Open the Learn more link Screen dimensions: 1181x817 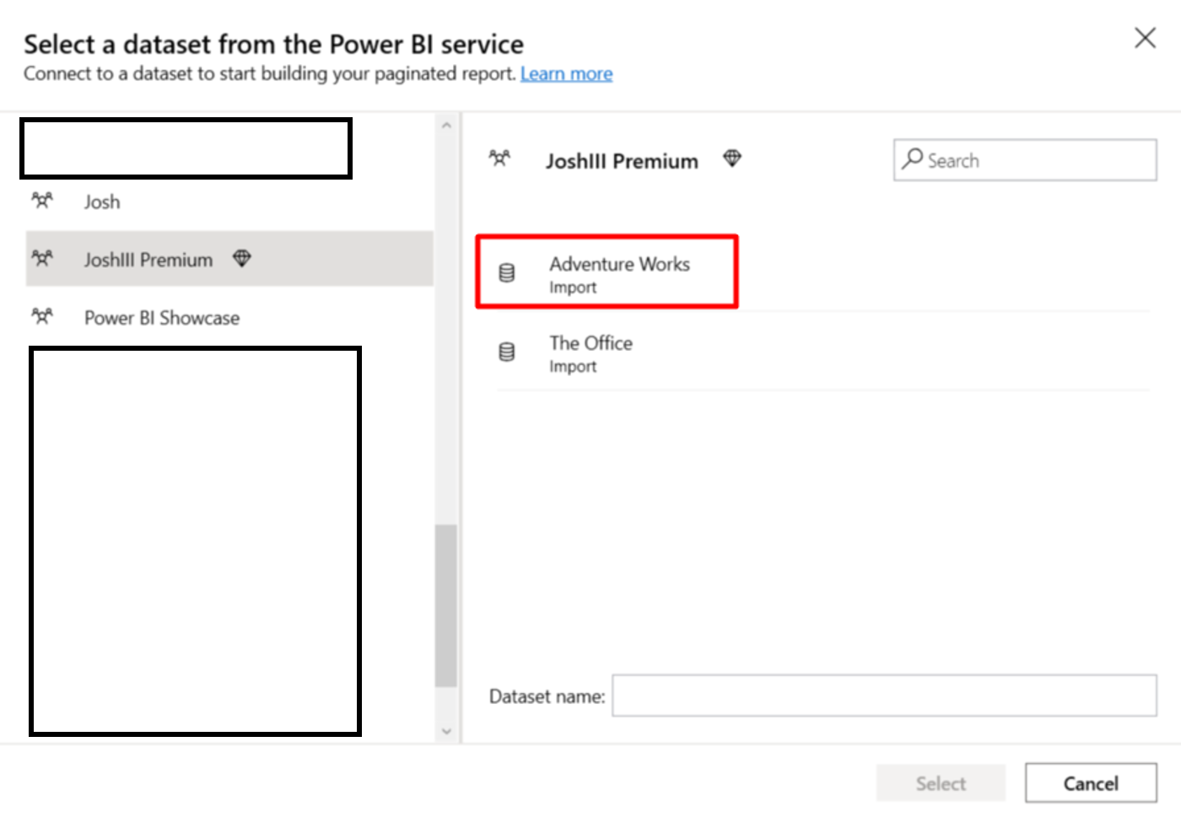coord(566,74)
